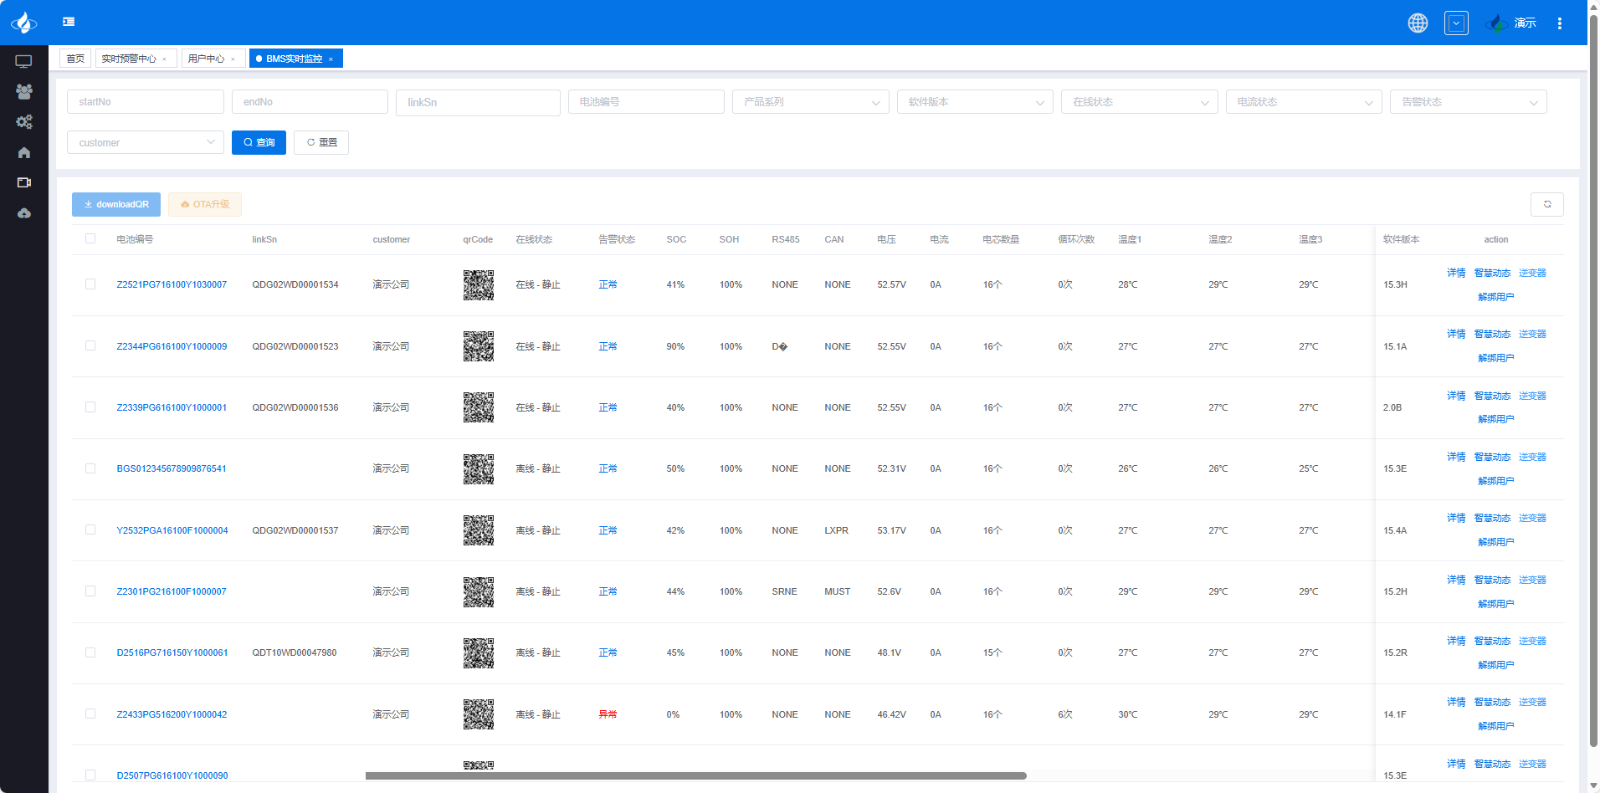Screen dimensions: 1600x793
Task: Open the 在线状态 filter dropdown
Action: click(x=1139, y=102)
